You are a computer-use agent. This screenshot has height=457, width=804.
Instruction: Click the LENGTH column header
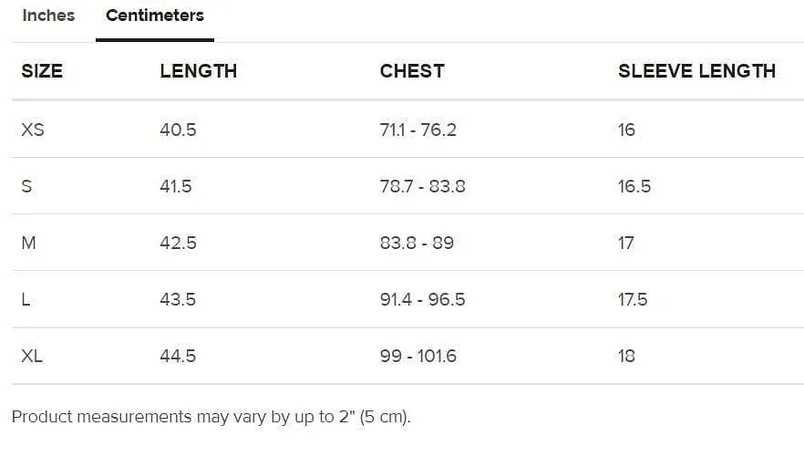[199, 71]
